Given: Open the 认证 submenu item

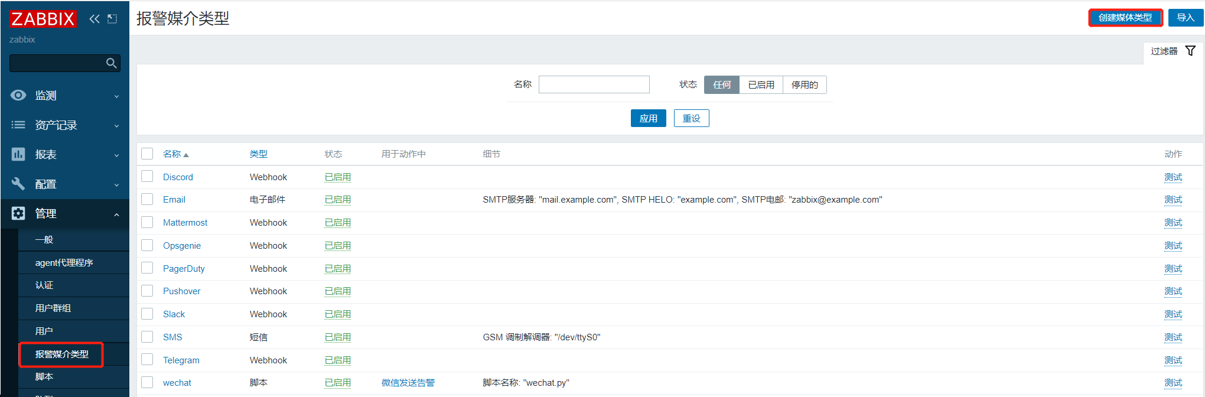Looking at the screenshot, I should point(74,285).
